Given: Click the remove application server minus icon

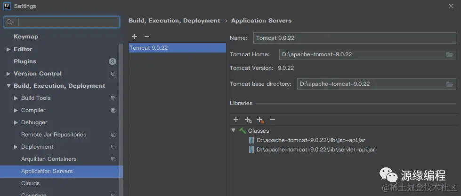Looking at the screenshot, I should (x=147, y=37).
